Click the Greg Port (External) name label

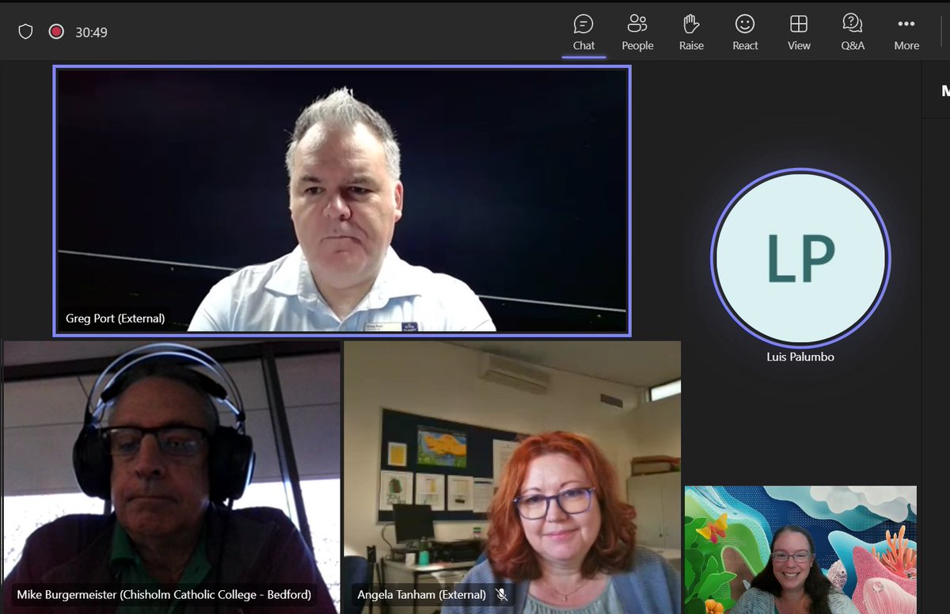click(116, 318)
